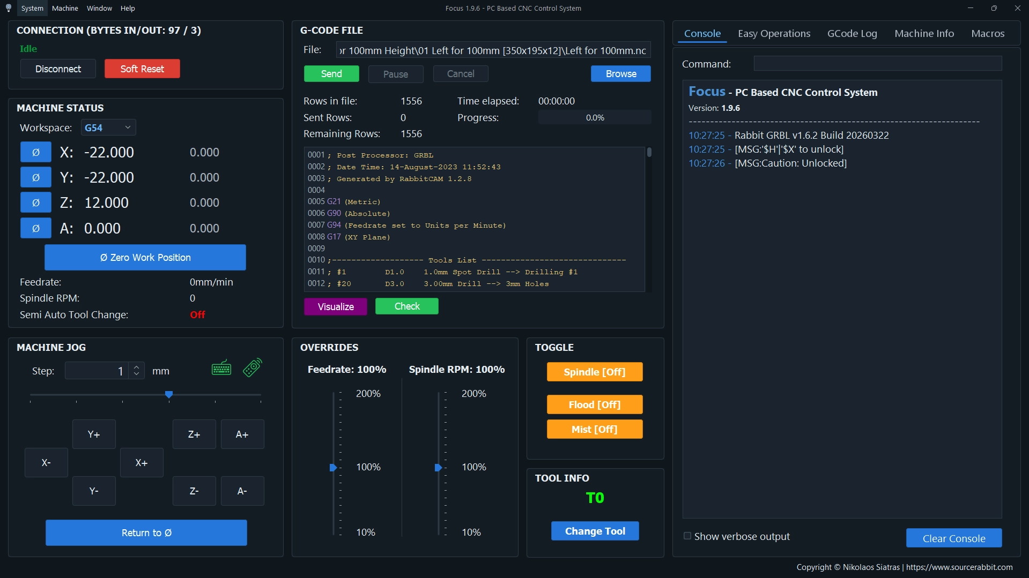Viewport: 1029px width, 578px height.
Task: Click the G-code progress bar
Action: click(x=595, y=117)
